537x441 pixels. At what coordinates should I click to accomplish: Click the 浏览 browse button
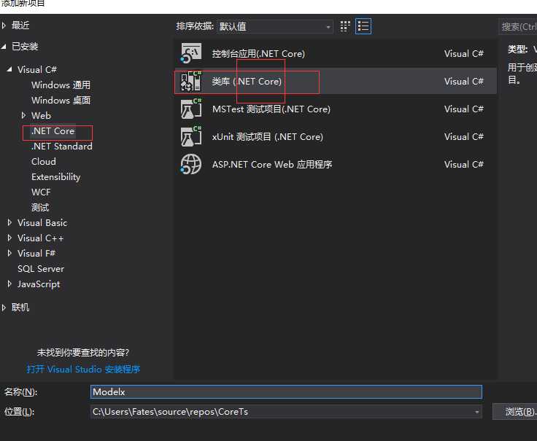pos(516,412)
